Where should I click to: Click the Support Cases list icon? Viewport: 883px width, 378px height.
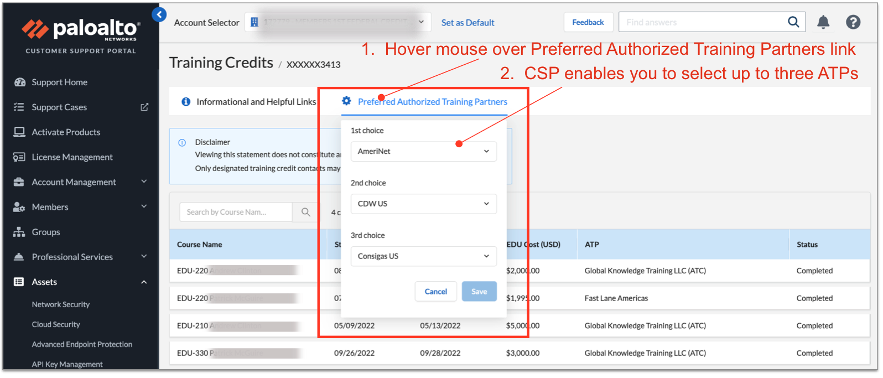click(19, 107)
